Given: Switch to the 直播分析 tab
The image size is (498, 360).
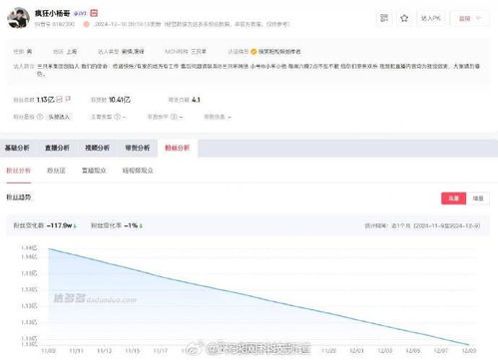Looking at the screenshot, I should pos(57,148).
